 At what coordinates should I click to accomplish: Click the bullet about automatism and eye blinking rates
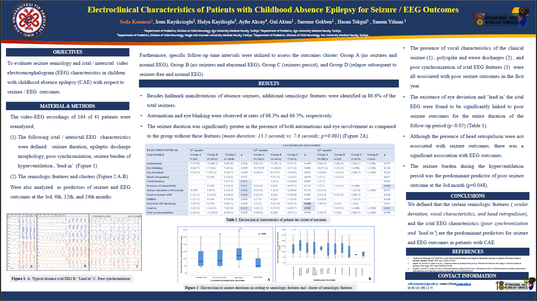(x=239, y=116)
